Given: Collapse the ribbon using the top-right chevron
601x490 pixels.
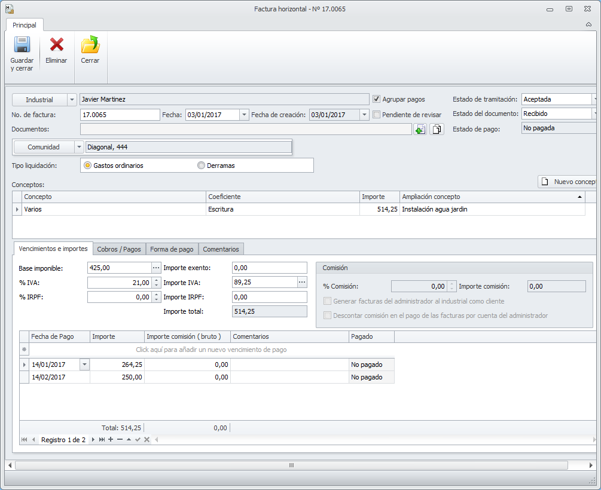Looking at the screenshot, I should [x=588, y=25].
